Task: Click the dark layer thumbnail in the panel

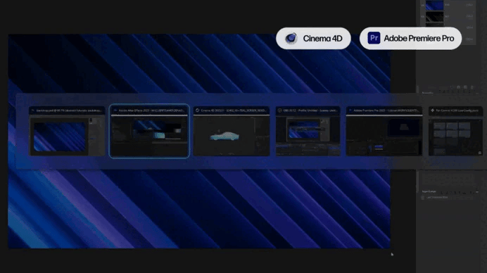Action: [434, 17]
